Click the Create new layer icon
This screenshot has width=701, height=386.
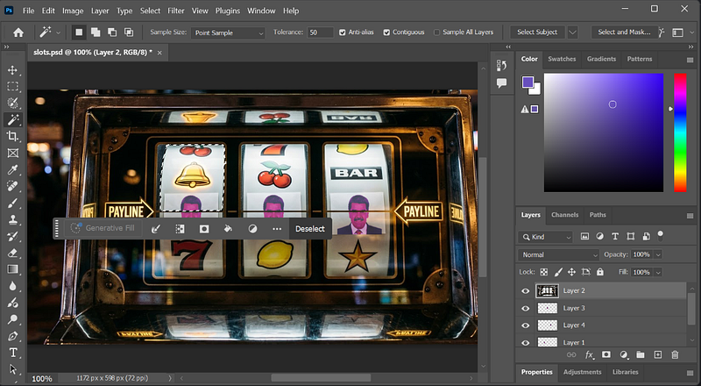pyautogui.click(x=658, y=354)
